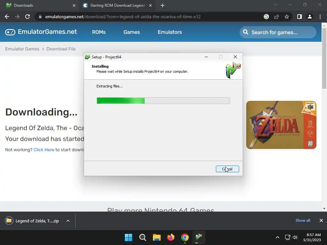Close the Downloads tab
This screenshot has width=327, height=245.
pos(74,6)
